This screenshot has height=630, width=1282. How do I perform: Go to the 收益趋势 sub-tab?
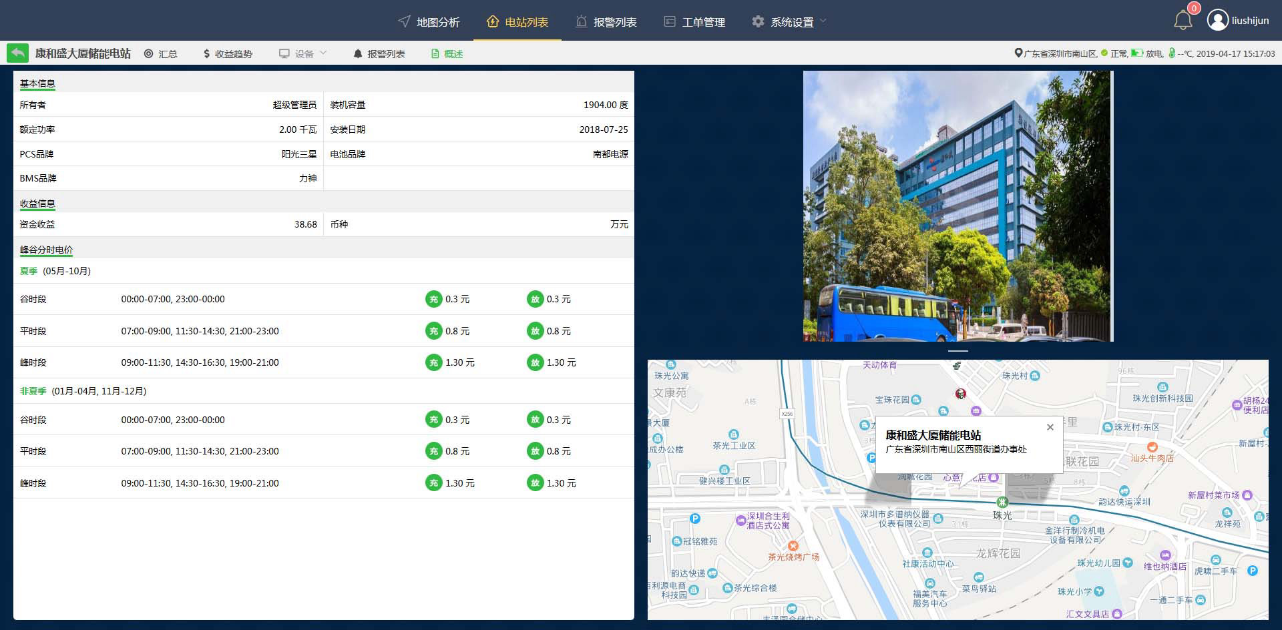227,53
